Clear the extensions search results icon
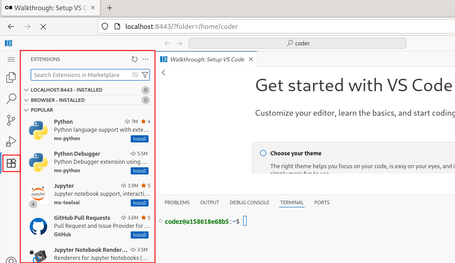This screenshot has width=455, height=263. tap(135, 75)
